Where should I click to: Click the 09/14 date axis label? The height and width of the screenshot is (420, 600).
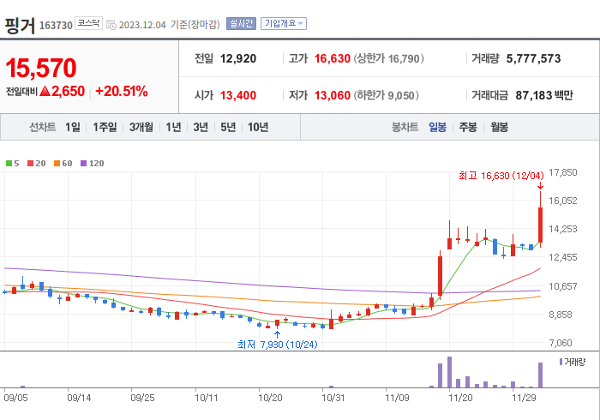pos(79,398)
